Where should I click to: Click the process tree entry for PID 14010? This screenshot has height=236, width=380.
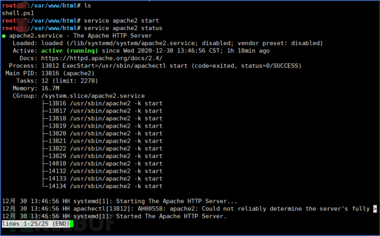pyautogui.click(x=103, y=163)
